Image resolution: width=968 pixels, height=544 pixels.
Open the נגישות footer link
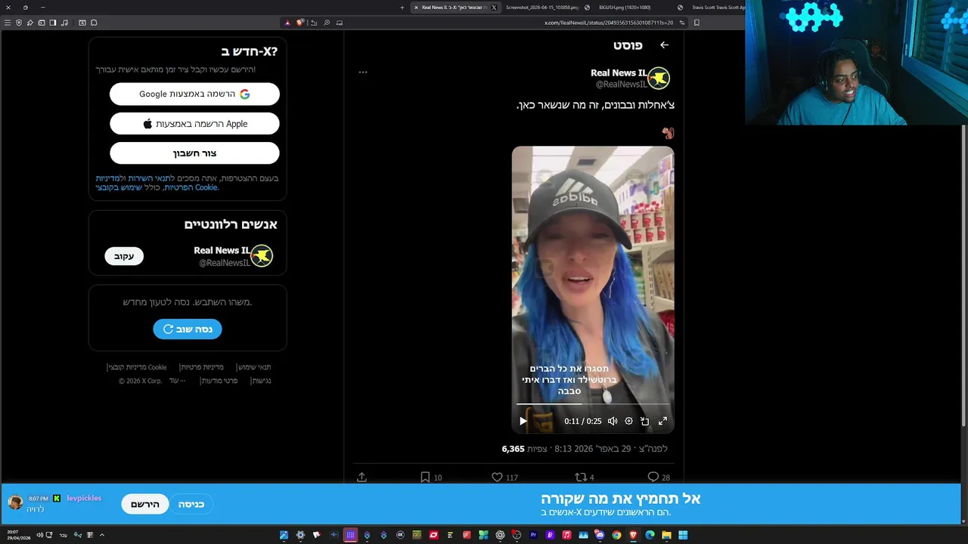pos(260,381)
